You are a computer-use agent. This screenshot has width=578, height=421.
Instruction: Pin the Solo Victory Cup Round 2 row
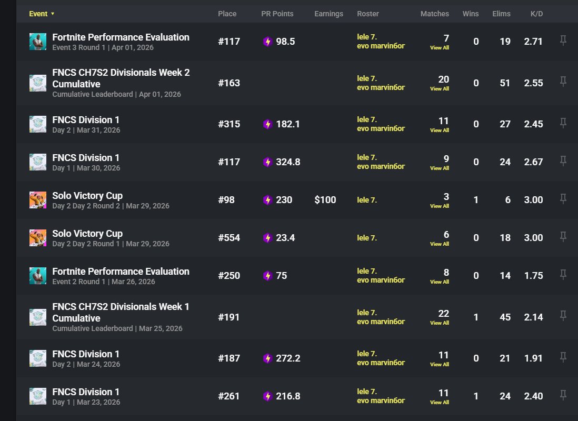tap(563, 199)
